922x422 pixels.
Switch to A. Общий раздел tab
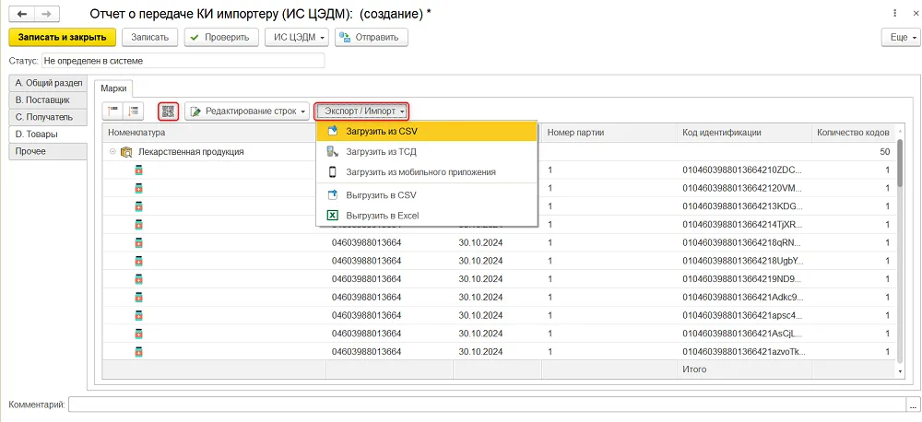pos(48,83)
